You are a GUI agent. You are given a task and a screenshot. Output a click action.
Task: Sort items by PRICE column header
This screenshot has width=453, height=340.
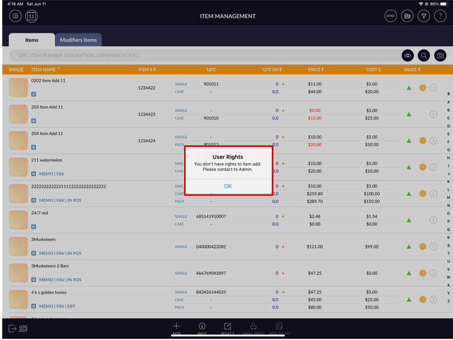(x=315, y=70)
